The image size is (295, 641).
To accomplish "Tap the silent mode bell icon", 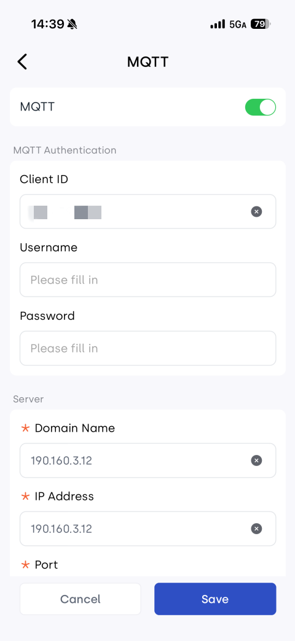I will 73,25.
